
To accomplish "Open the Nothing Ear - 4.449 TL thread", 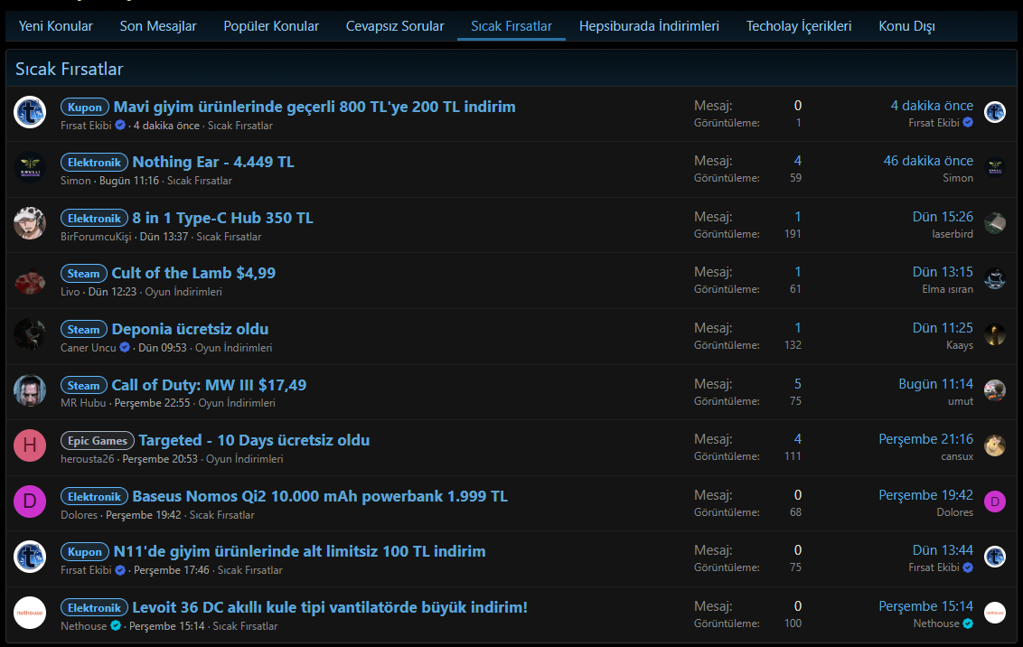I will pos(213,162).
